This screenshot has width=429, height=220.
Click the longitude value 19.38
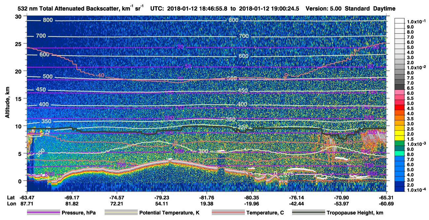pos(207,203)
